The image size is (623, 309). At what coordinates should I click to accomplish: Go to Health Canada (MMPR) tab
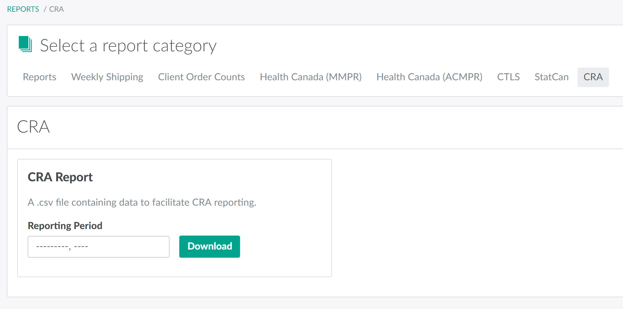click(x=311, y=77)
